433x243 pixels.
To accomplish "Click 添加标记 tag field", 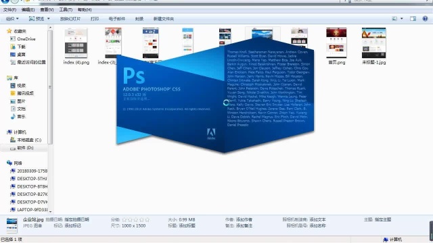I will click(x=72, y=225).
